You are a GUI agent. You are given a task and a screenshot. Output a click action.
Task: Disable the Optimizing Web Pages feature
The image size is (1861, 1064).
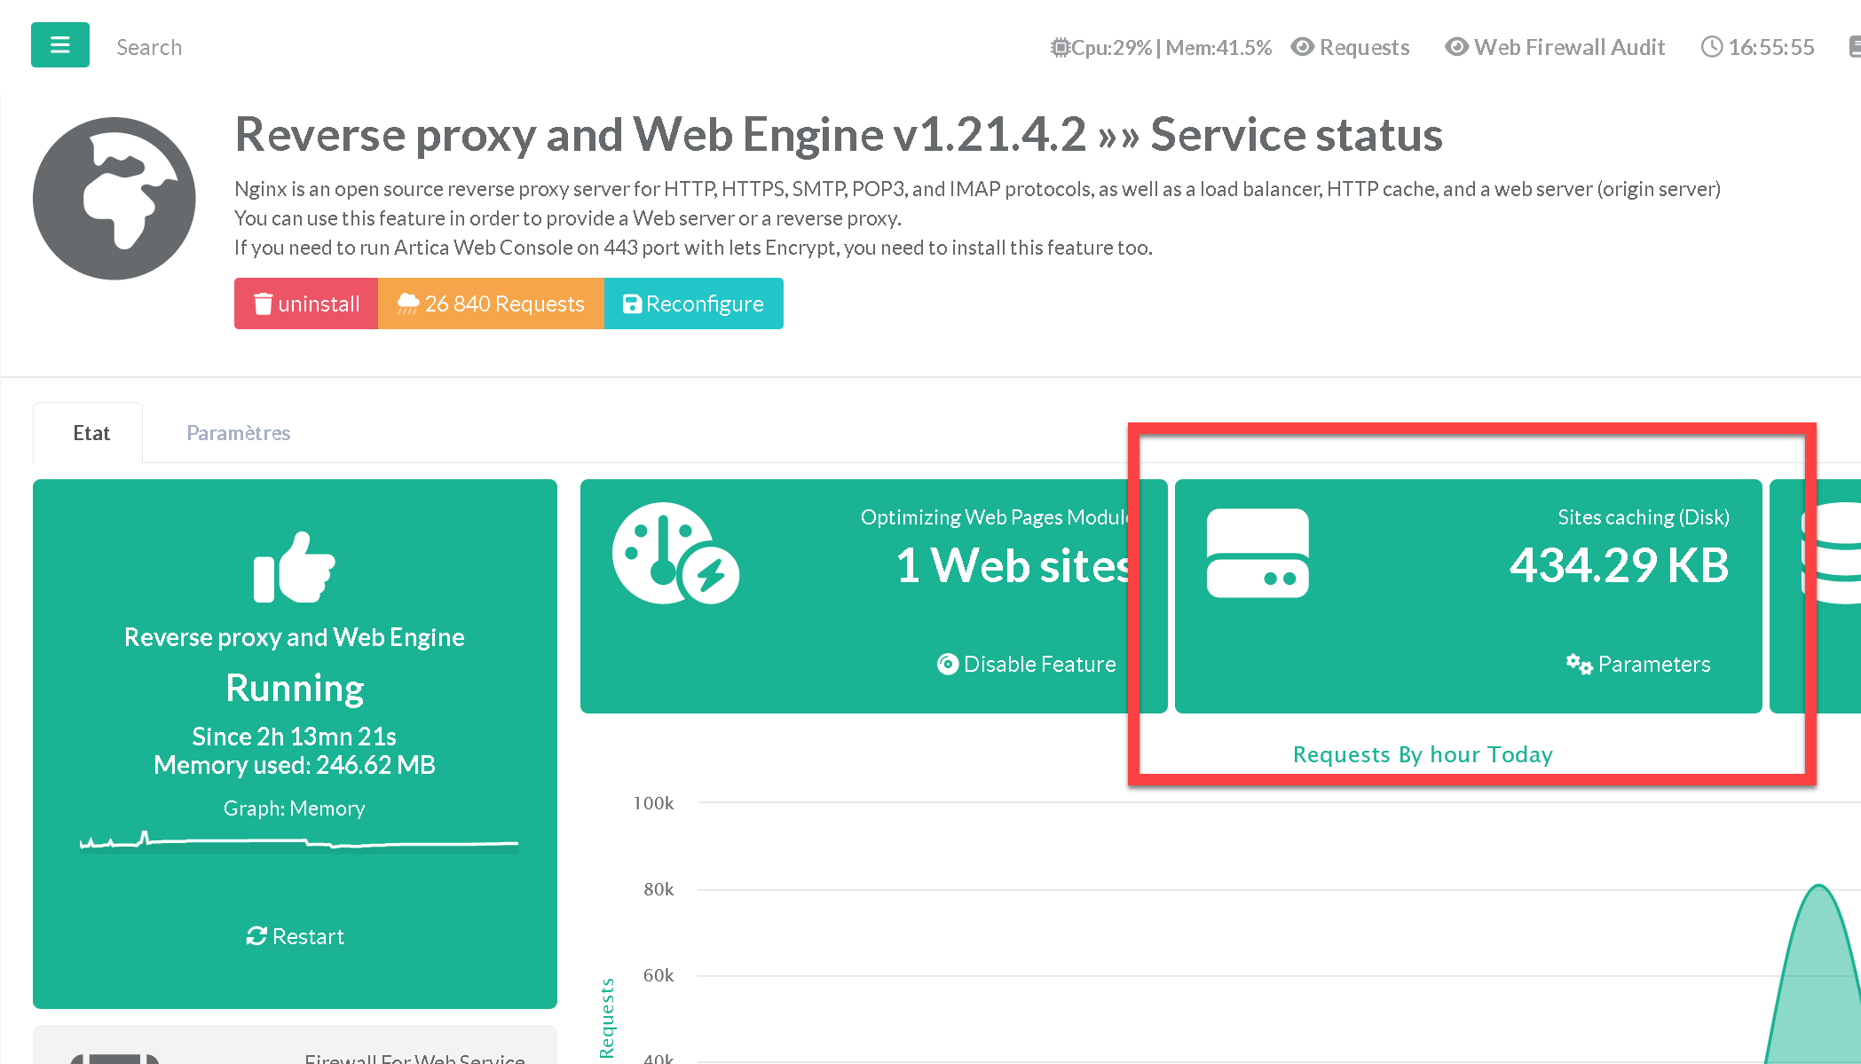(1027, 664)
